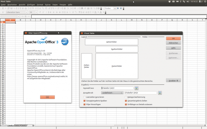Click Abbrechen in Pivot Table dialog
The image size is (207, 129).
coord(173,43)
